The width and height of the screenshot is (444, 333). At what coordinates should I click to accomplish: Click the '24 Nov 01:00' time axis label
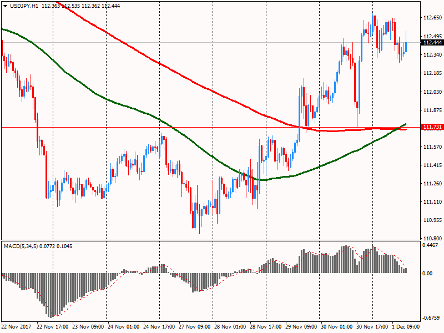pos(123,327)
